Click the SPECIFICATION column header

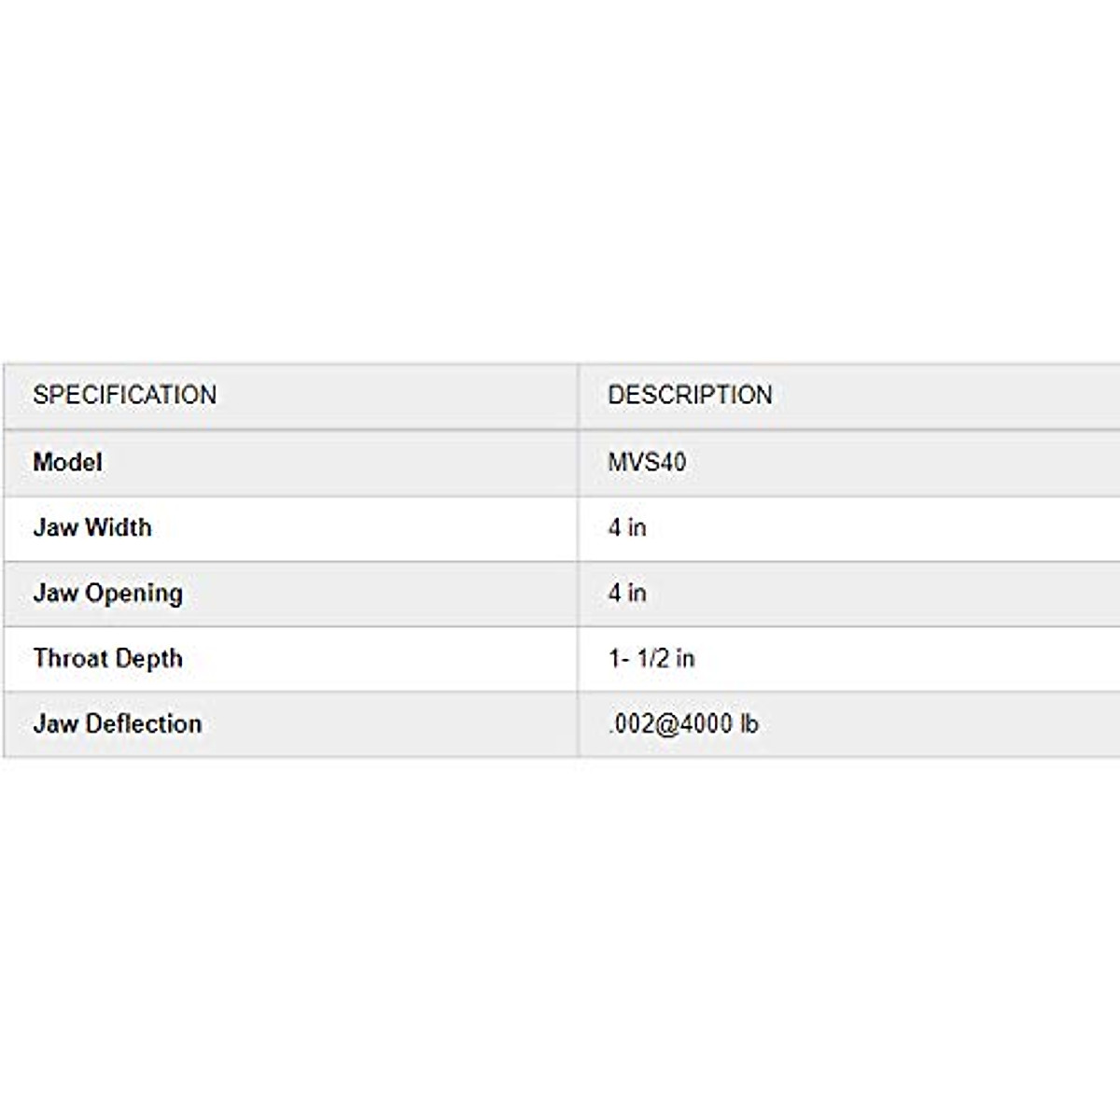tap(125, 395)
